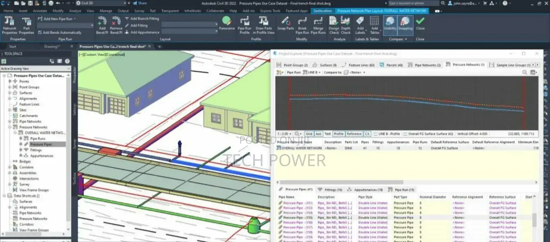Screen dimensions: 550x242
Task: Select Pressure Pipes in Toolspace tree
Action: click(41, 144)
